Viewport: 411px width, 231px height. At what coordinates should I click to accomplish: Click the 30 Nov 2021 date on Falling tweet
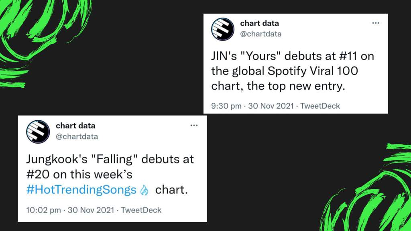[x=91, y=210]
